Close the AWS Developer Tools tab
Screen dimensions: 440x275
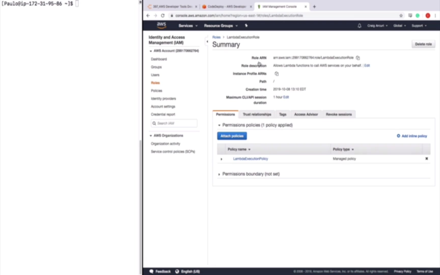[x=196, y=7]
